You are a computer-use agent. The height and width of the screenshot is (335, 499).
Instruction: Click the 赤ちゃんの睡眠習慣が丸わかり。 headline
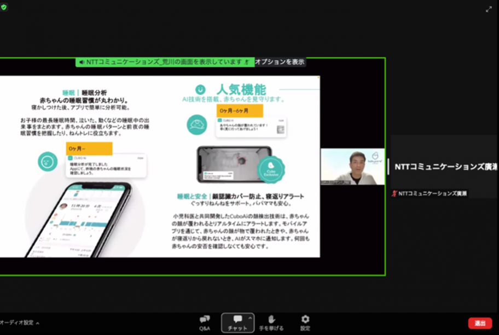[84, 101]
